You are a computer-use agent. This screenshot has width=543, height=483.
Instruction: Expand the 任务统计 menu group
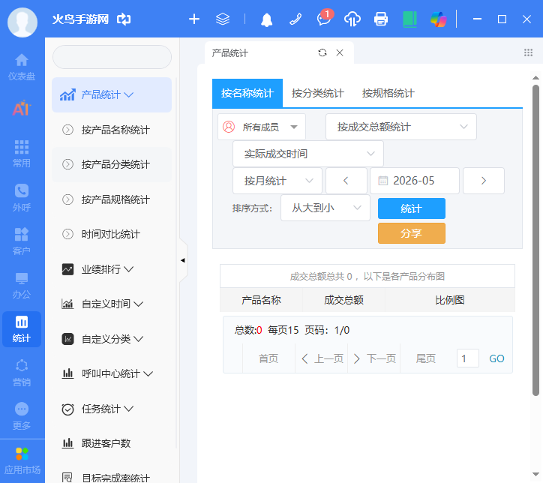[x=112, y=409]
